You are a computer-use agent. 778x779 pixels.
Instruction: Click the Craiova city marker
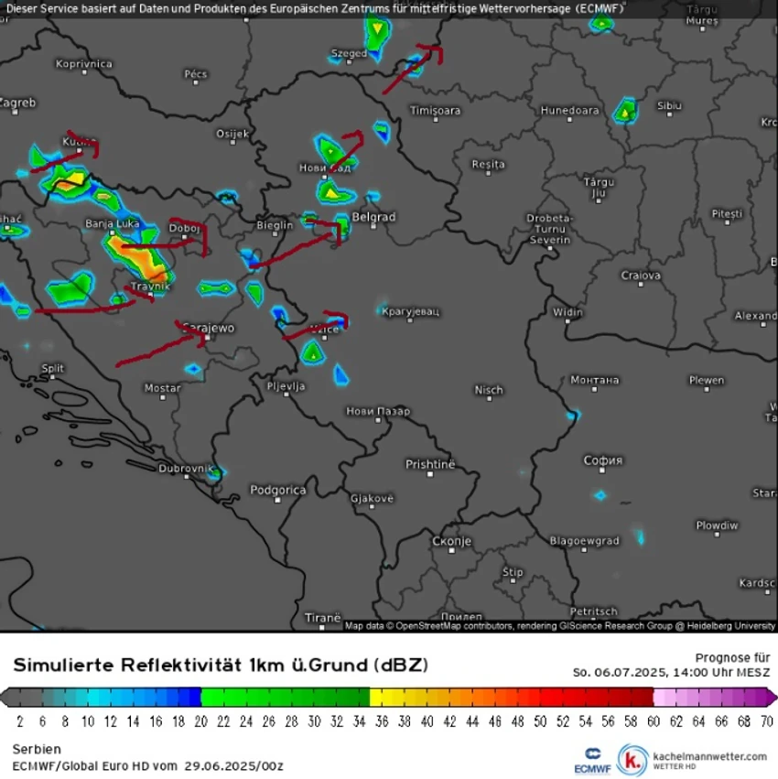pyautogui.click(x=641, y=285)
